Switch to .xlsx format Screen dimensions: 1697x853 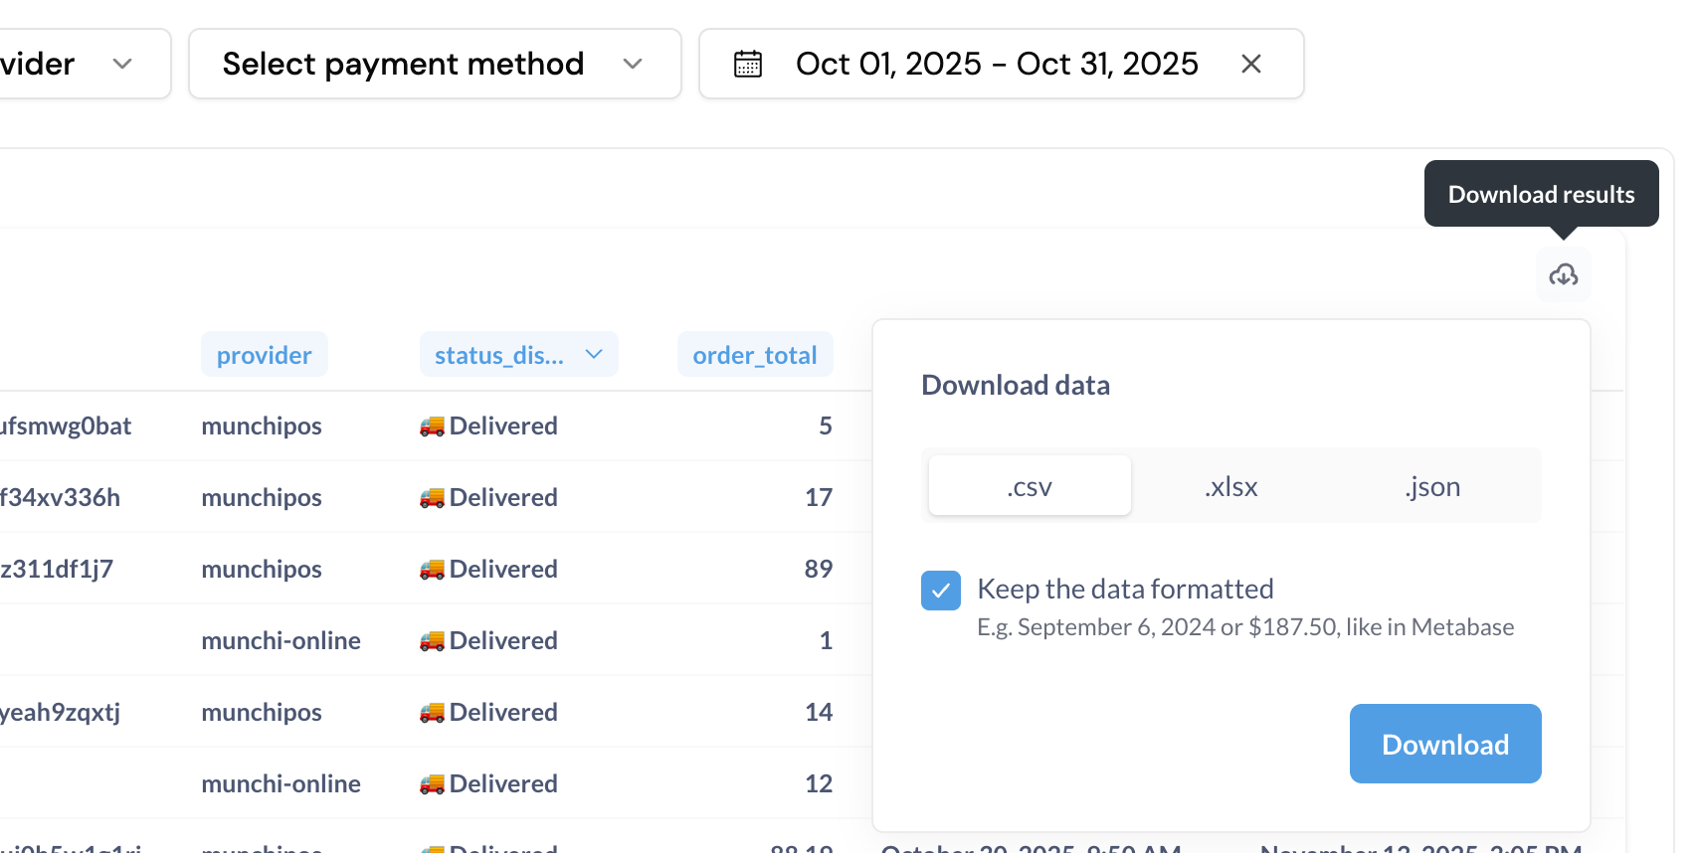coord(1231,486)
